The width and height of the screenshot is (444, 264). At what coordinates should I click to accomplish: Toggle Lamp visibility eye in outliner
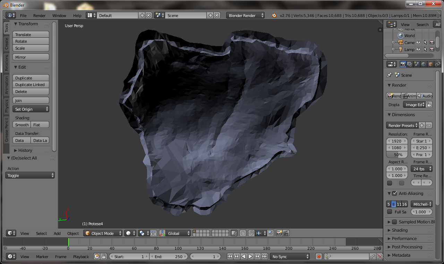coord(418,49)
